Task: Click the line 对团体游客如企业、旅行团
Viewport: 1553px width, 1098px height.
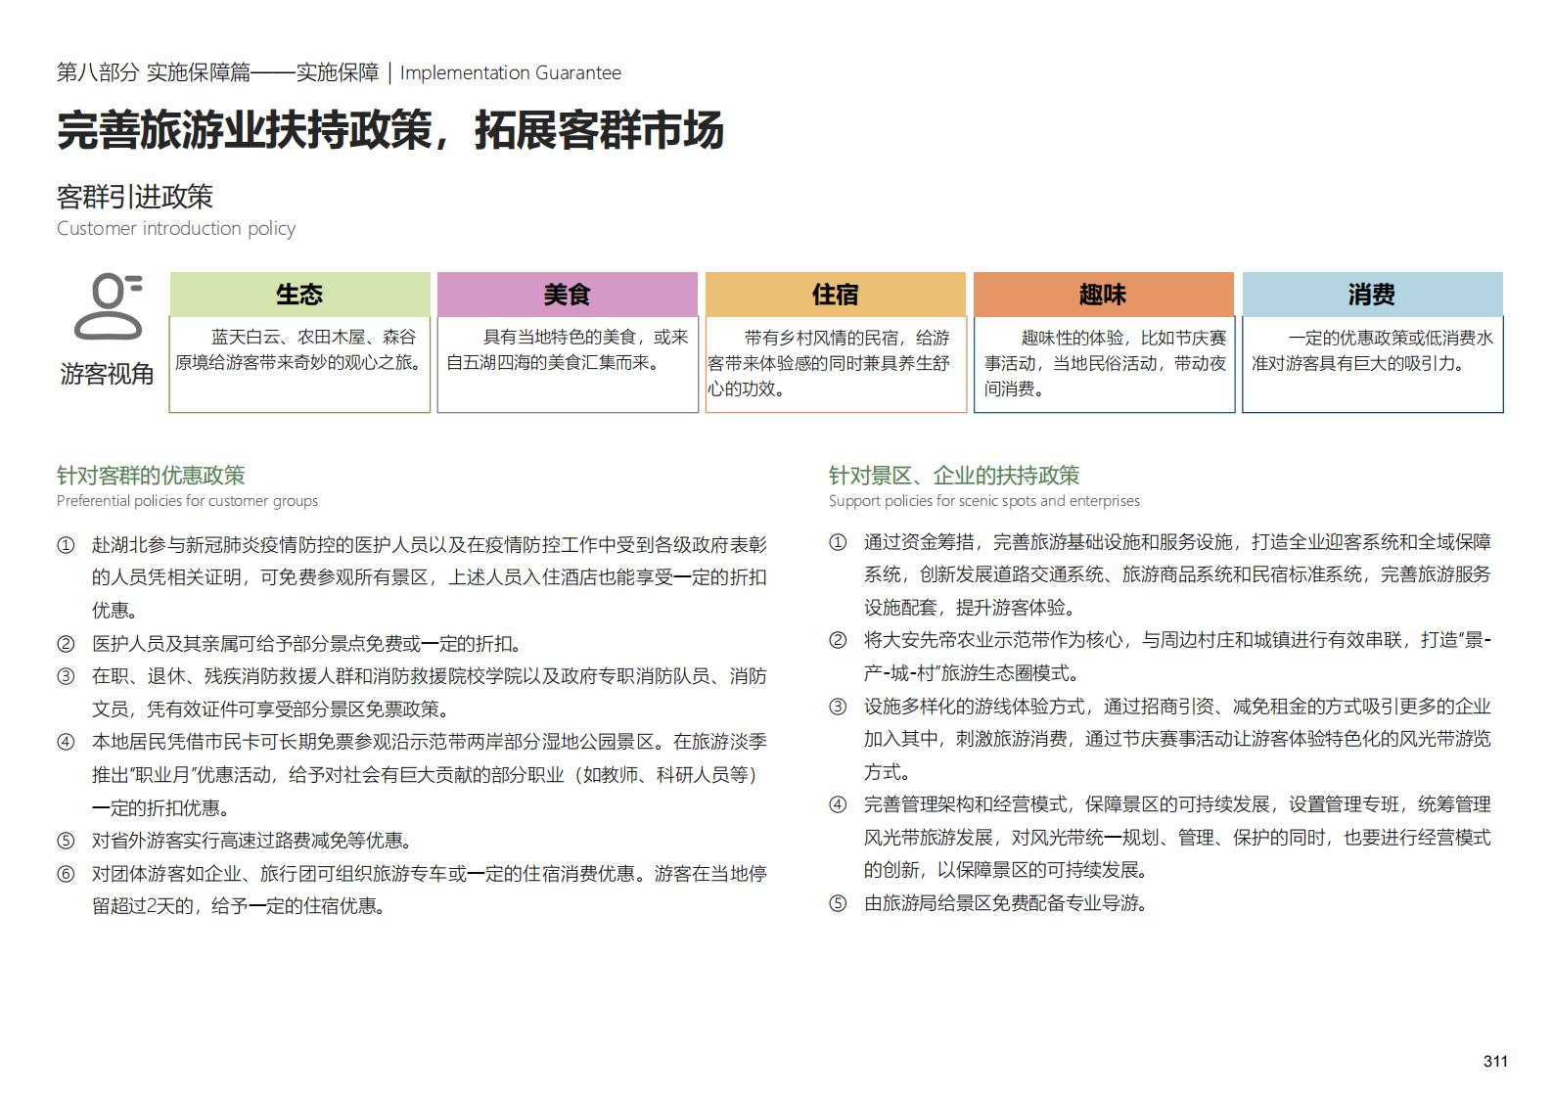Action: [430, 874]
